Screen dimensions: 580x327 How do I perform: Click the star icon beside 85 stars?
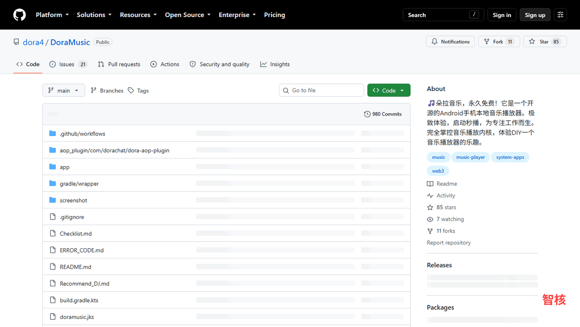pyautogui.click(x=430, y=208)
